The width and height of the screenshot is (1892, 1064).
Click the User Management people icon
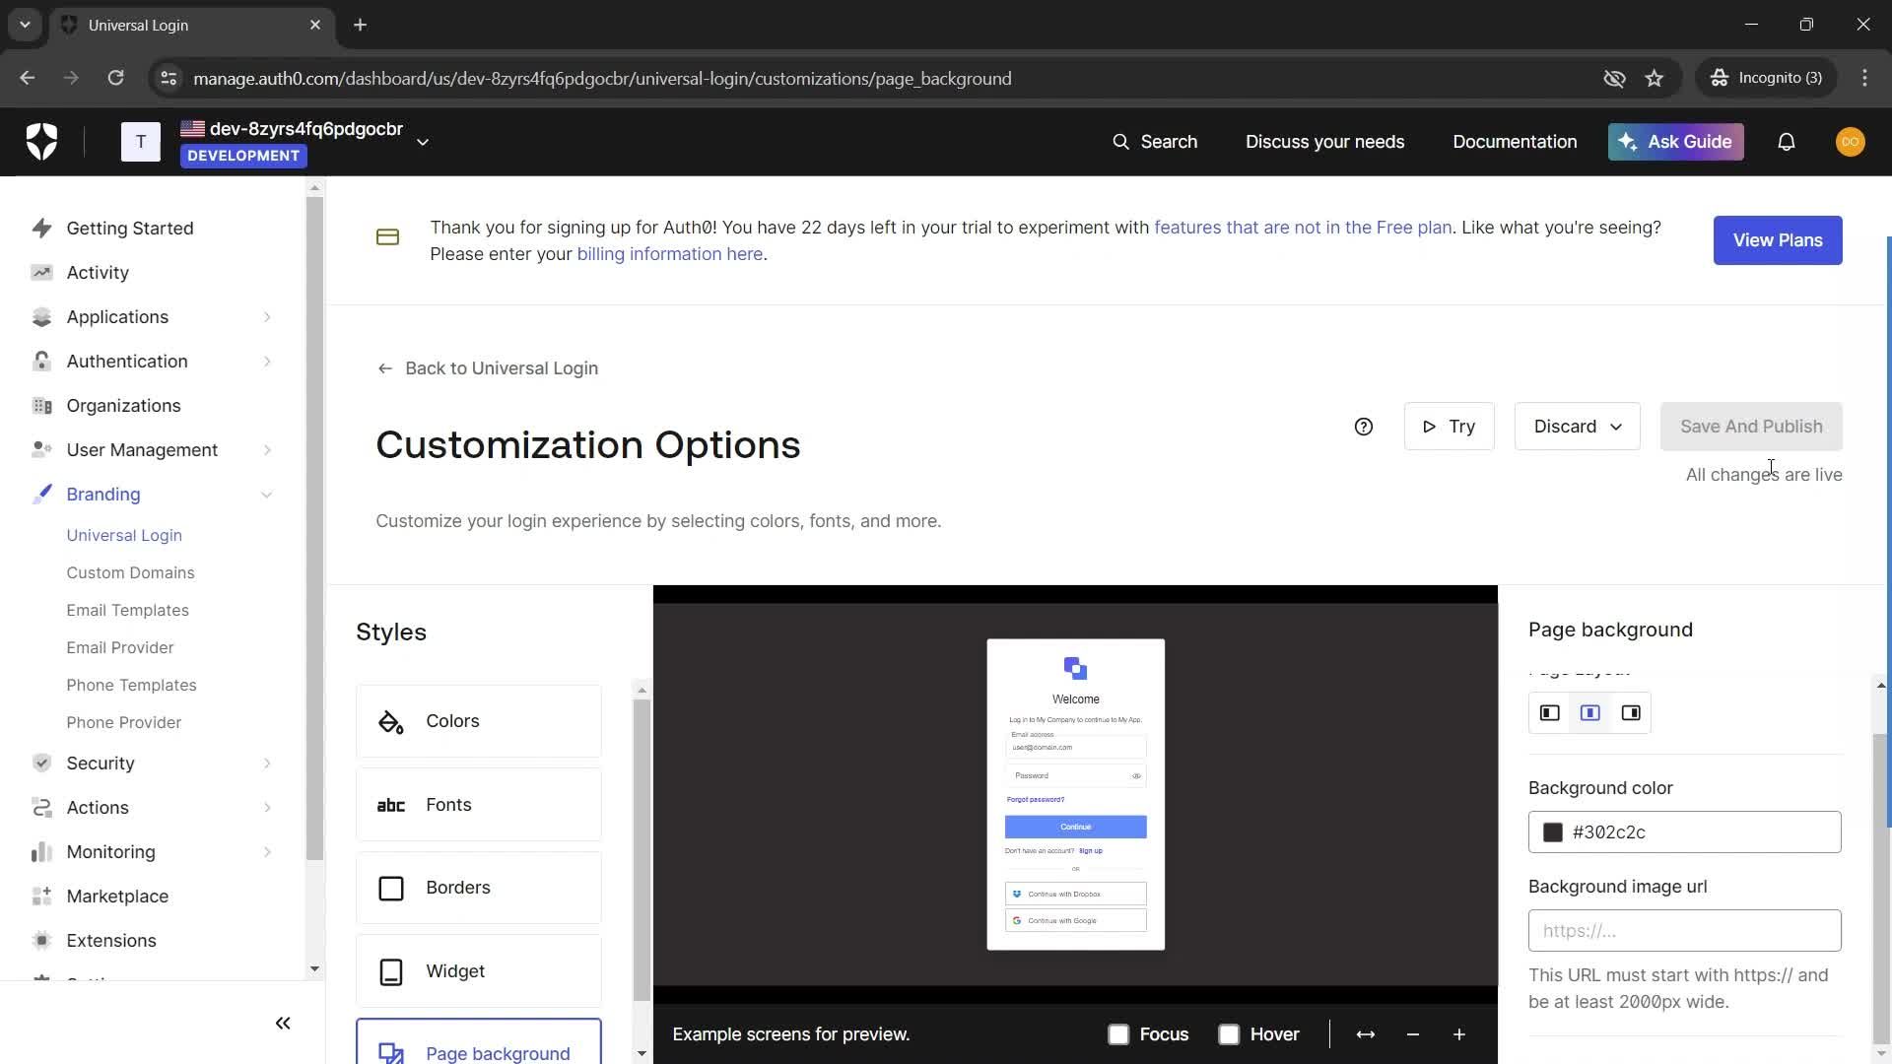coord(41,450)
